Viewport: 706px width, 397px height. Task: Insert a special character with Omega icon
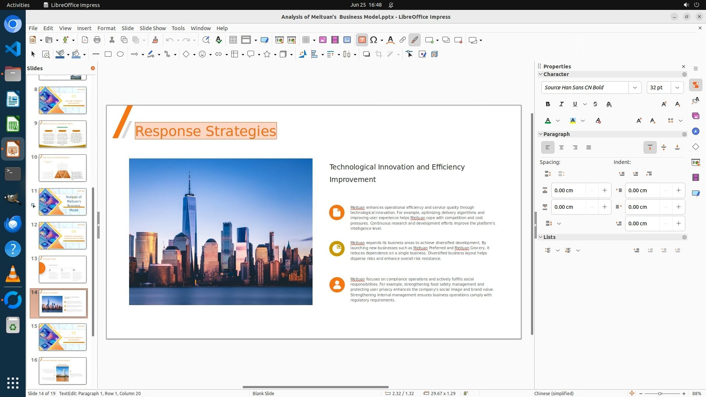374,40
